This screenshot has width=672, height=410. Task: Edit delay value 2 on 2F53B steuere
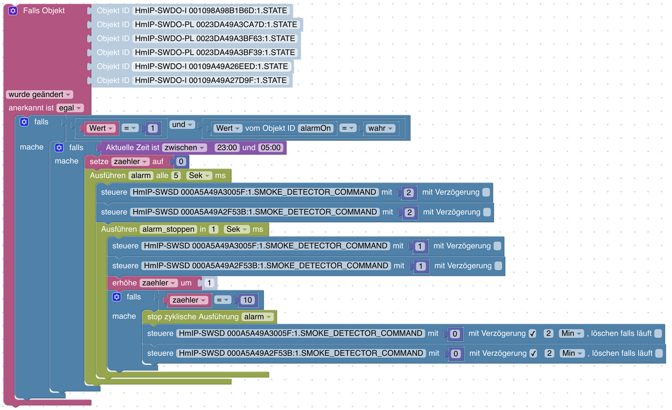point(549,353)
